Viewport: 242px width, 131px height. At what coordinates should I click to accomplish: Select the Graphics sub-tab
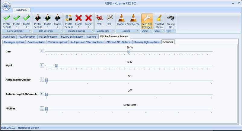click(168, 42)
